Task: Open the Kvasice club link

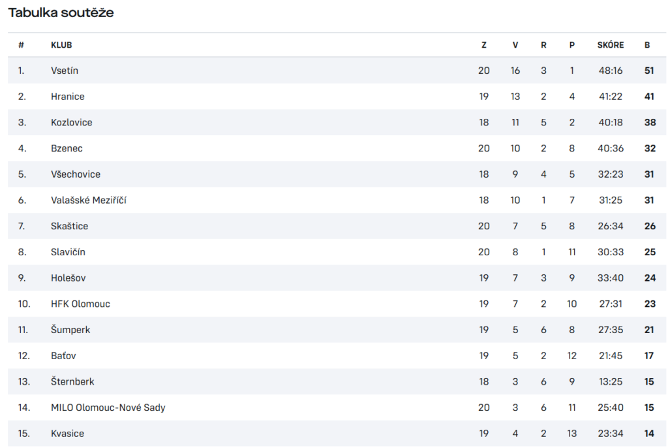Action: [67, 434]
